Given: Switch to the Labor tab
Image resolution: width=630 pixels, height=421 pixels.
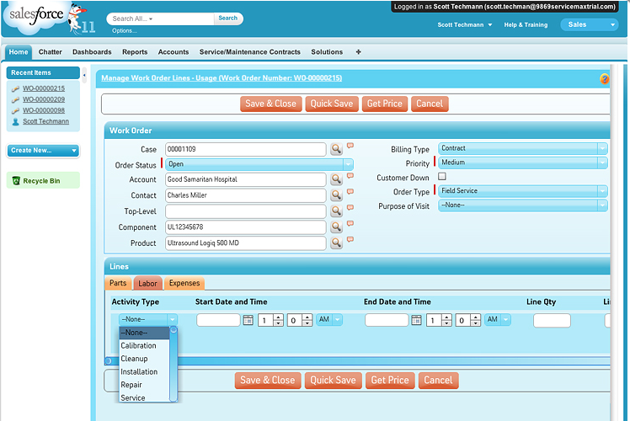Looking at the screenshot, I should point(148,283).
